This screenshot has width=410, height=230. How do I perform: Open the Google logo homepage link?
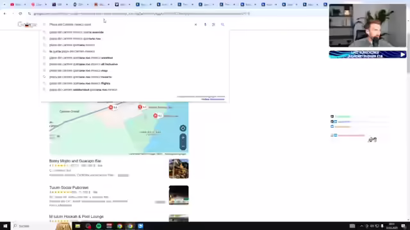pos(28,24)
